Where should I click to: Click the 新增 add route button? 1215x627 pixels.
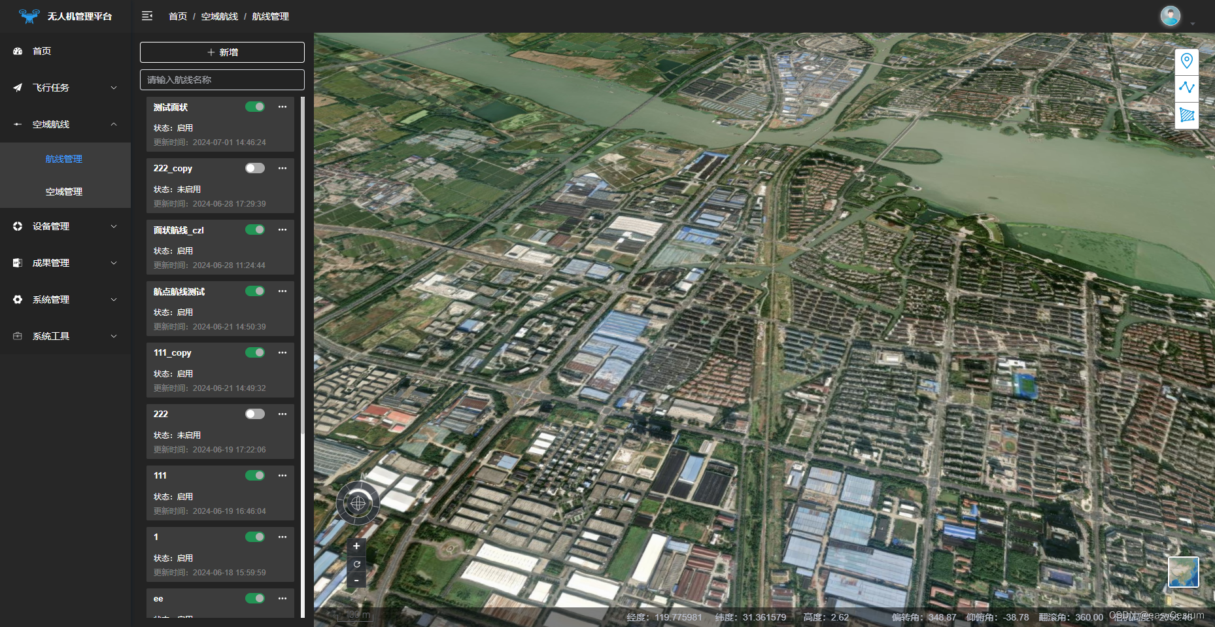point(222,52)
